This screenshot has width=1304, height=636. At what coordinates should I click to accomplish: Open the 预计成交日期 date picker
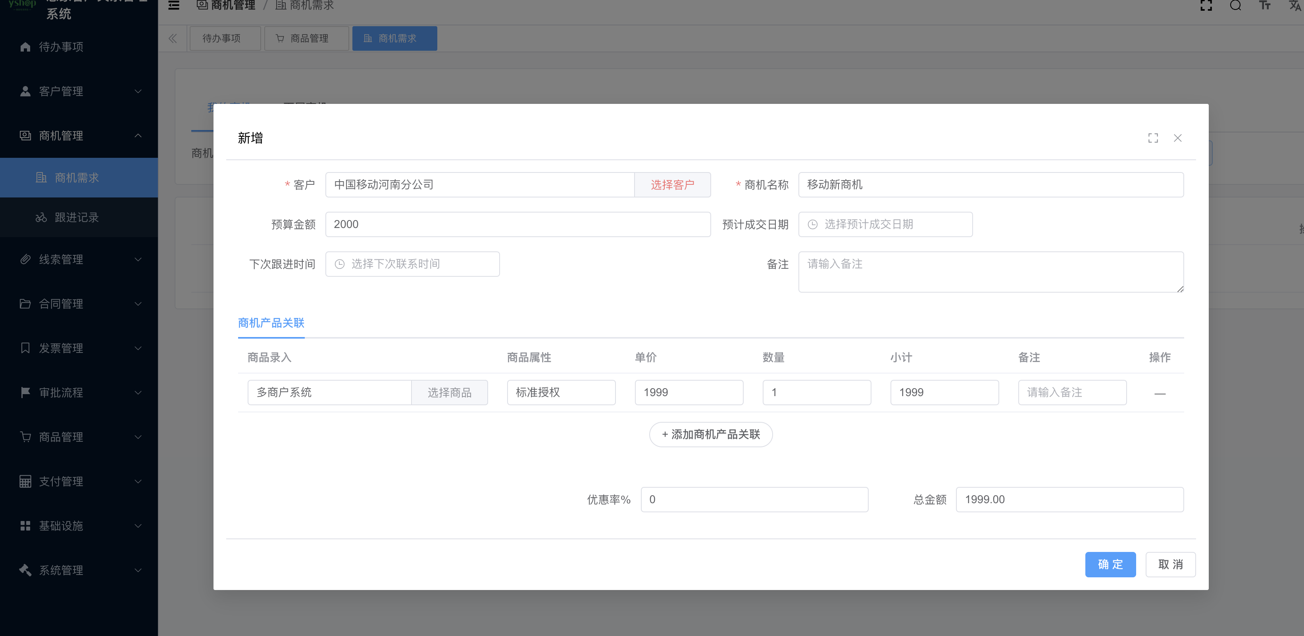885,224
